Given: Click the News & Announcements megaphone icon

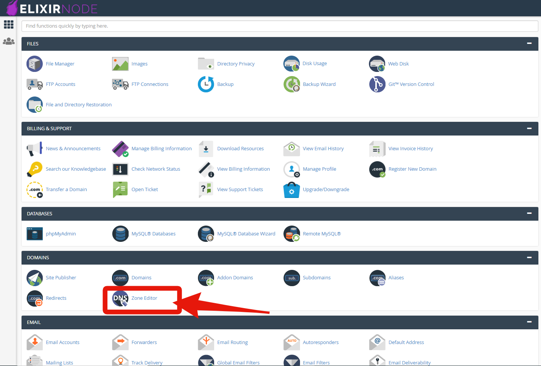Looking at the screenshot, I should [34, 148].
